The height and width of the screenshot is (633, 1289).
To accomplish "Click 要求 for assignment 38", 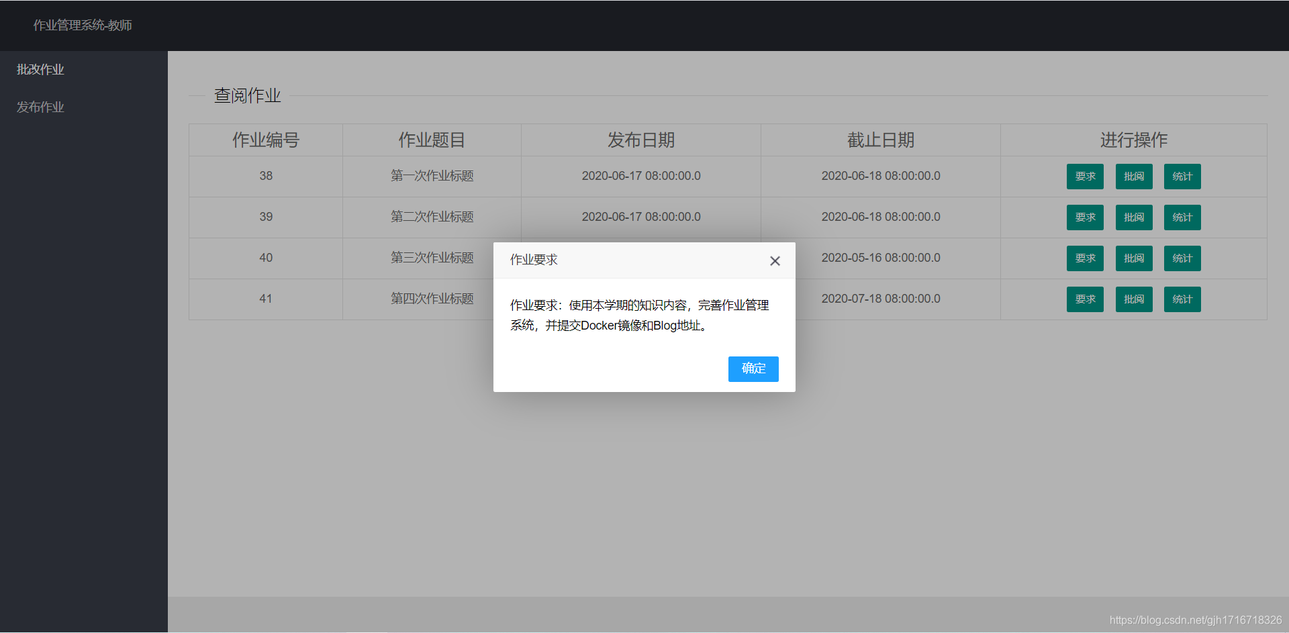I will pyautogui.click(x=1085, y=176).
